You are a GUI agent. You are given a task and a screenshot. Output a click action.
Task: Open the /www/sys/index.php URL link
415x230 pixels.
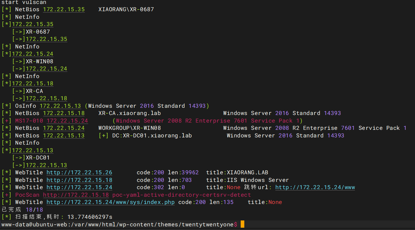111,202
